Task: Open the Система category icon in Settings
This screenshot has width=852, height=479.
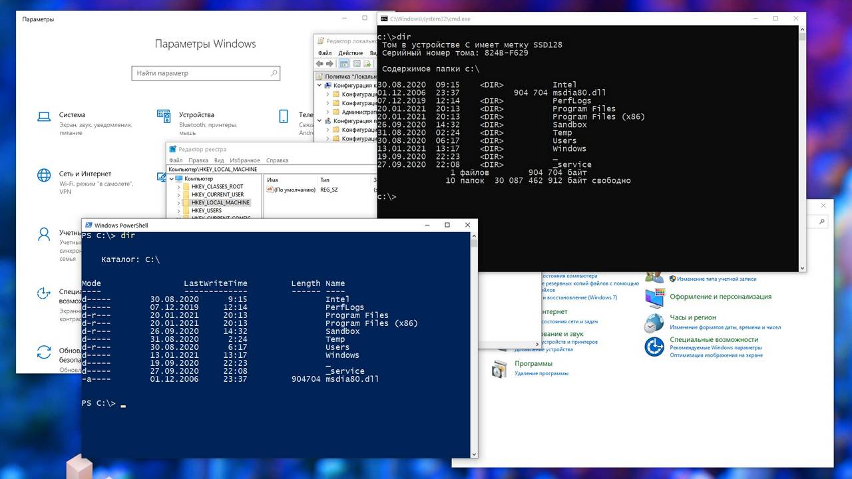Action: pyautogui.click(x=44, y=116)
